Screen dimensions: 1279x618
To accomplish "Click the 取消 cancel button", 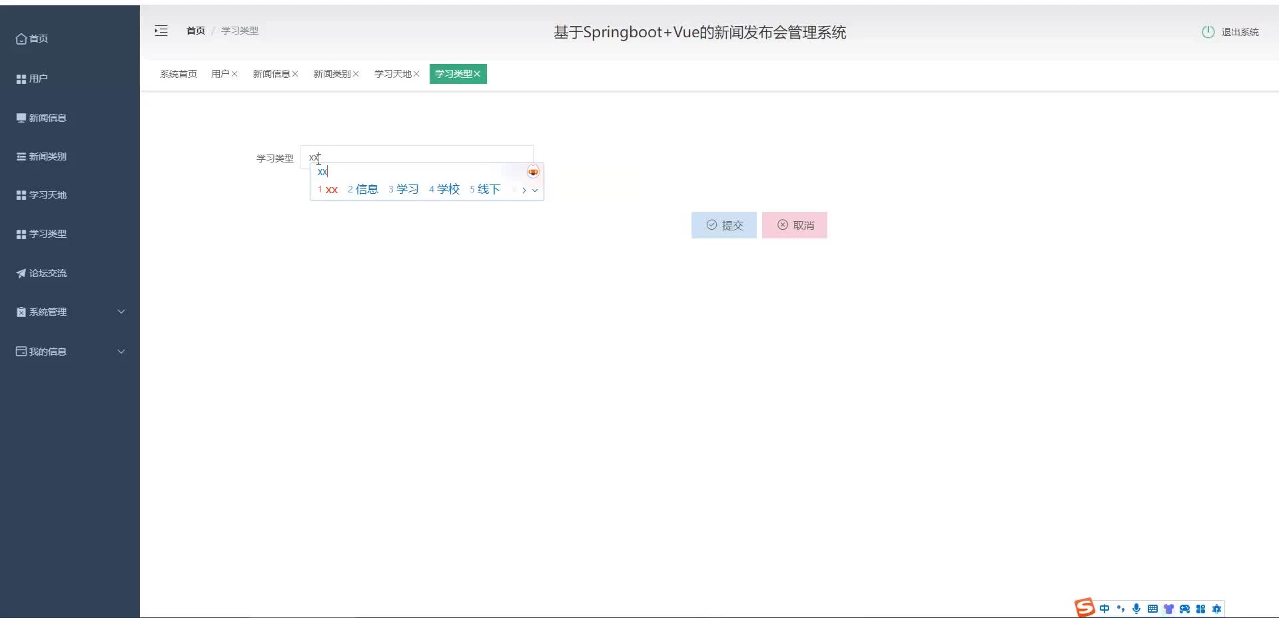I will pos(795,225).
